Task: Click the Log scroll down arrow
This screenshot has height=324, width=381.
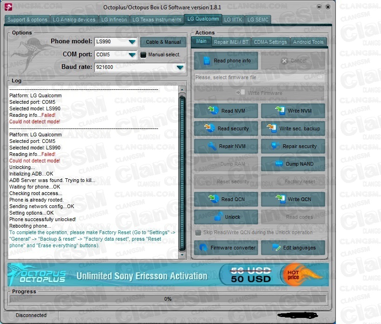Action: pyautogui.click(x=182, y=255)
